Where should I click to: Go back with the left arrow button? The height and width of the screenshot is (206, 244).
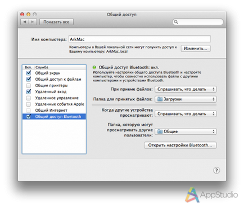coord(25,22)
